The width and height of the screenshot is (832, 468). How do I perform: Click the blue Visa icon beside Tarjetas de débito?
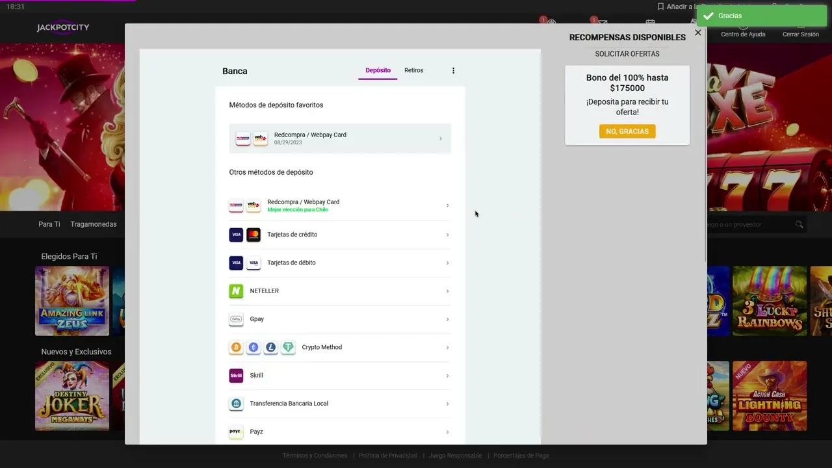coord(236,263)
